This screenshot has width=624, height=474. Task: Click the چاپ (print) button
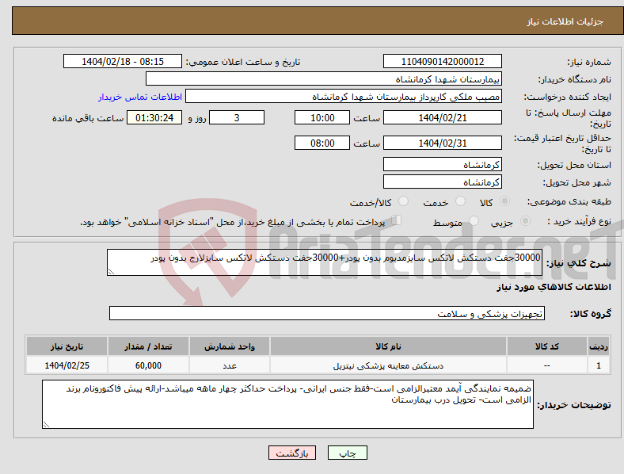point(348,453)
